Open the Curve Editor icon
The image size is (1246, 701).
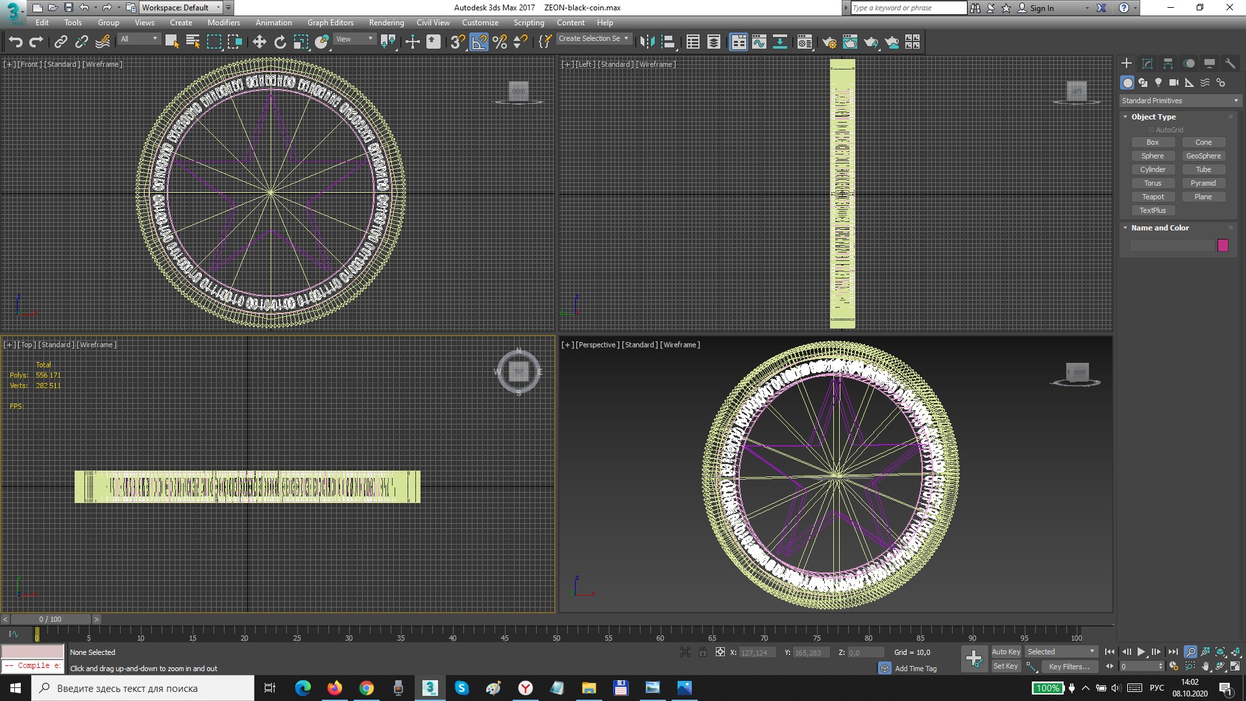759,42
